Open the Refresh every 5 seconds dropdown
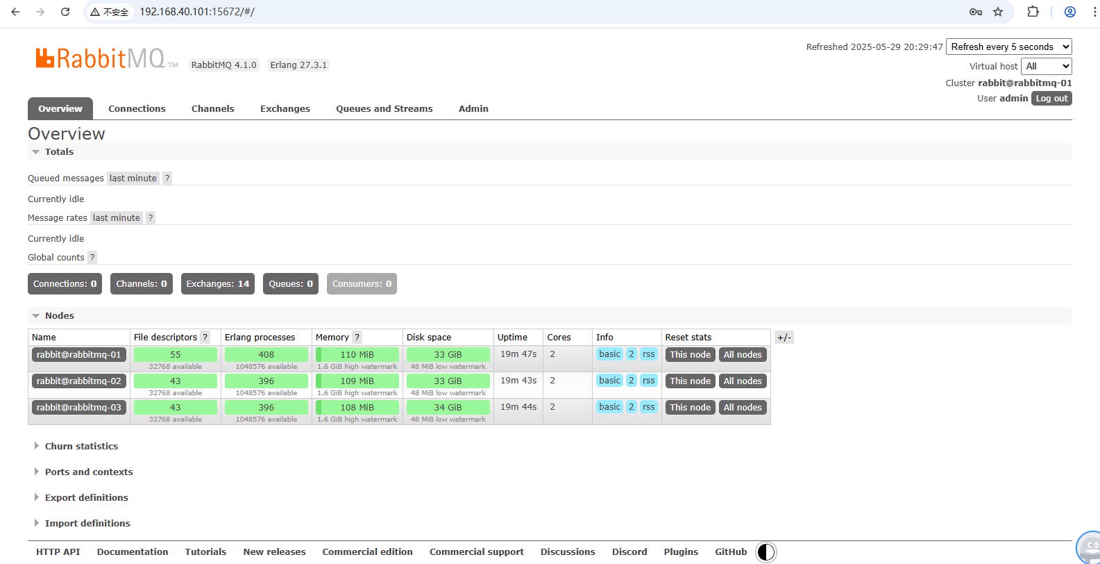This screenshot has width=1100, height=564. (x=1008, y=47)
